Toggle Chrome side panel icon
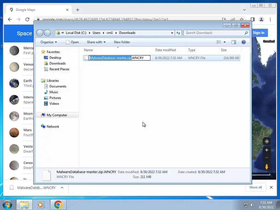This screenshot has width=280, height=210. click(x=252, y=19)
